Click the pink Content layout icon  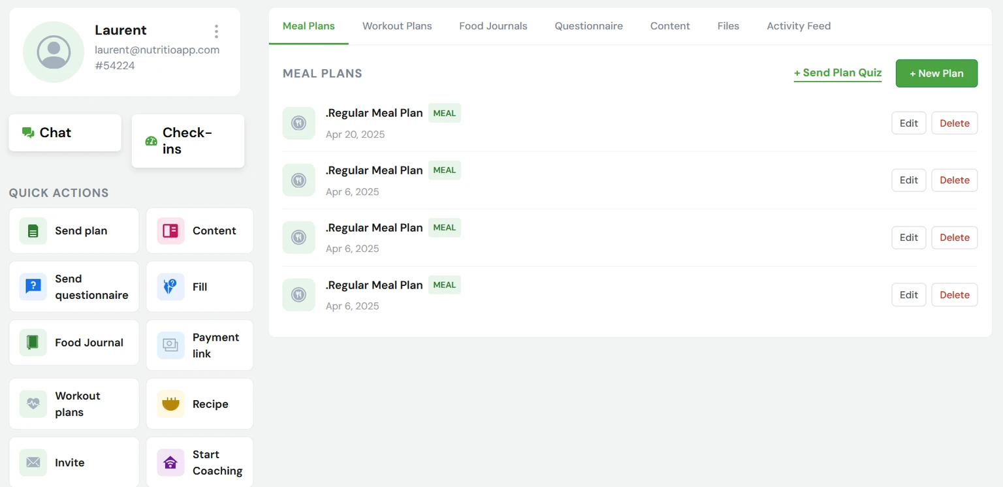170,231
